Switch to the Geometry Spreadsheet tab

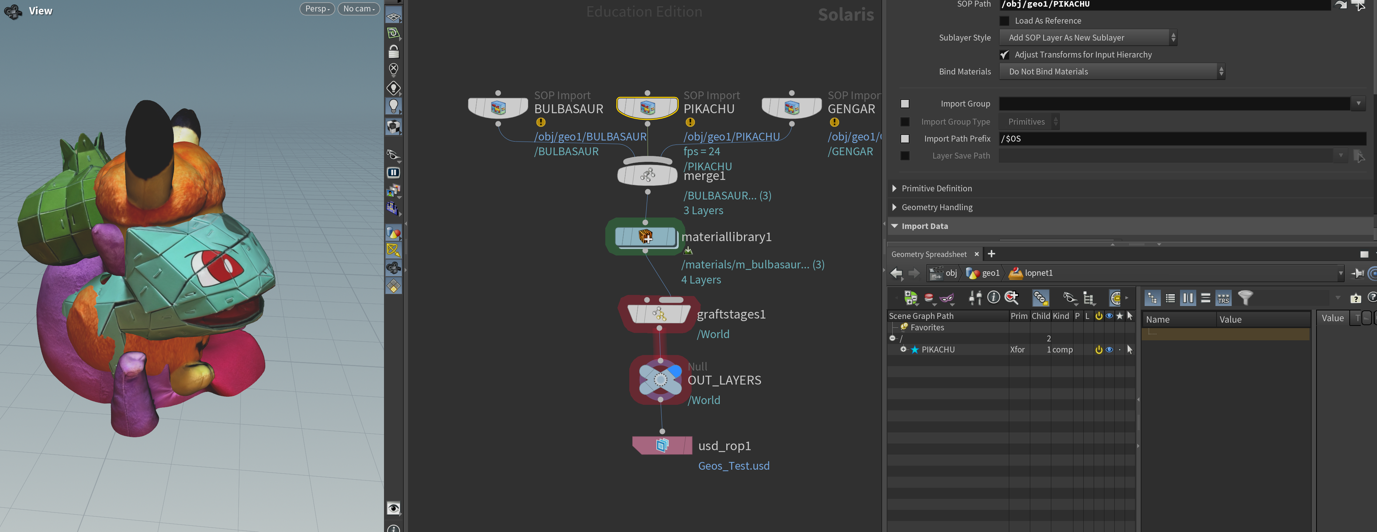[x=928, y=254]
